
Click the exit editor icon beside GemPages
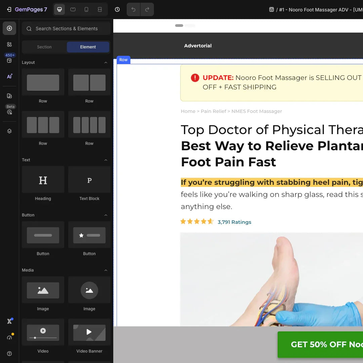[9, 9]
